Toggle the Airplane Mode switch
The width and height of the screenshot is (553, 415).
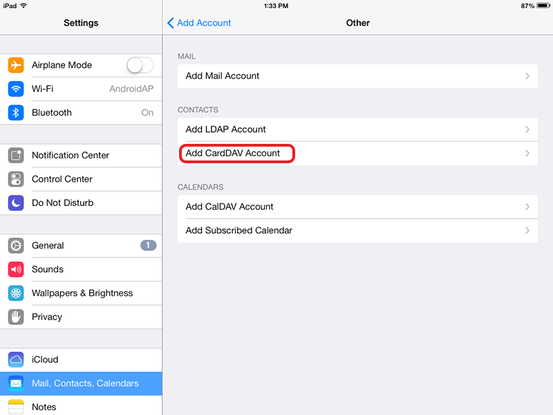140,65
